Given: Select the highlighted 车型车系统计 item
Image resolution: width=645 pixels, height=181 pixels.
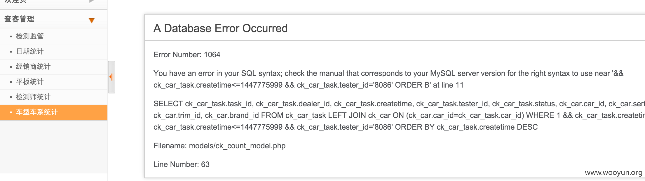Looking at the screenshot, I should point(54,112).
